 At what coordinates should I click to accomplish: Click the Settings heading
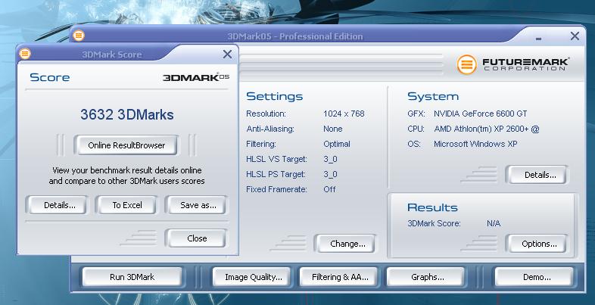274,96
